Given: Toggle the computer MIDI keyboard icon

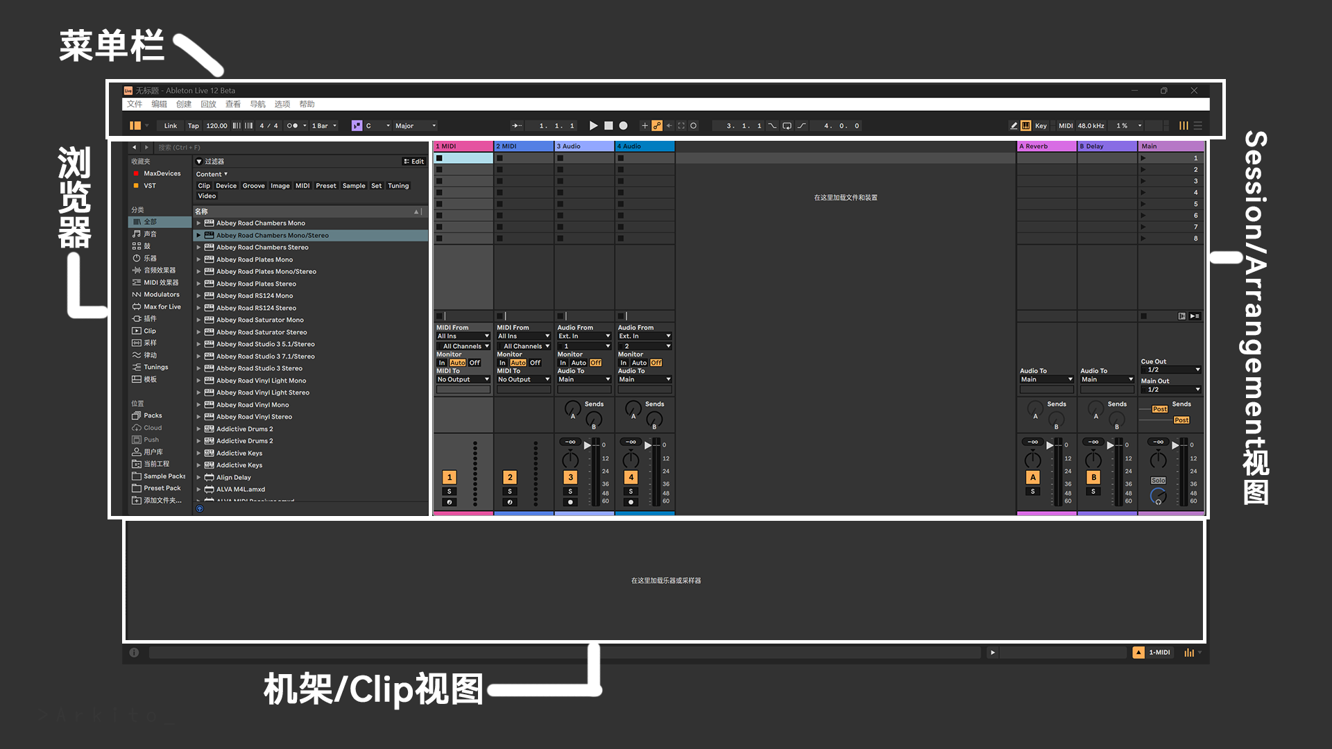Looking at the screenshot, I should coord(1025,126).
